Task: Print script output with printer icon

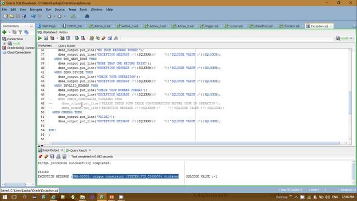Action: [58, 156]
